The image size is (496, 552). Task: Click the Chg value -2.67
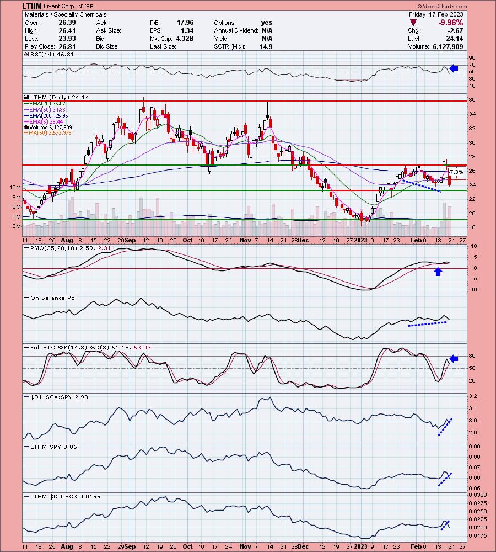[456, 30]
